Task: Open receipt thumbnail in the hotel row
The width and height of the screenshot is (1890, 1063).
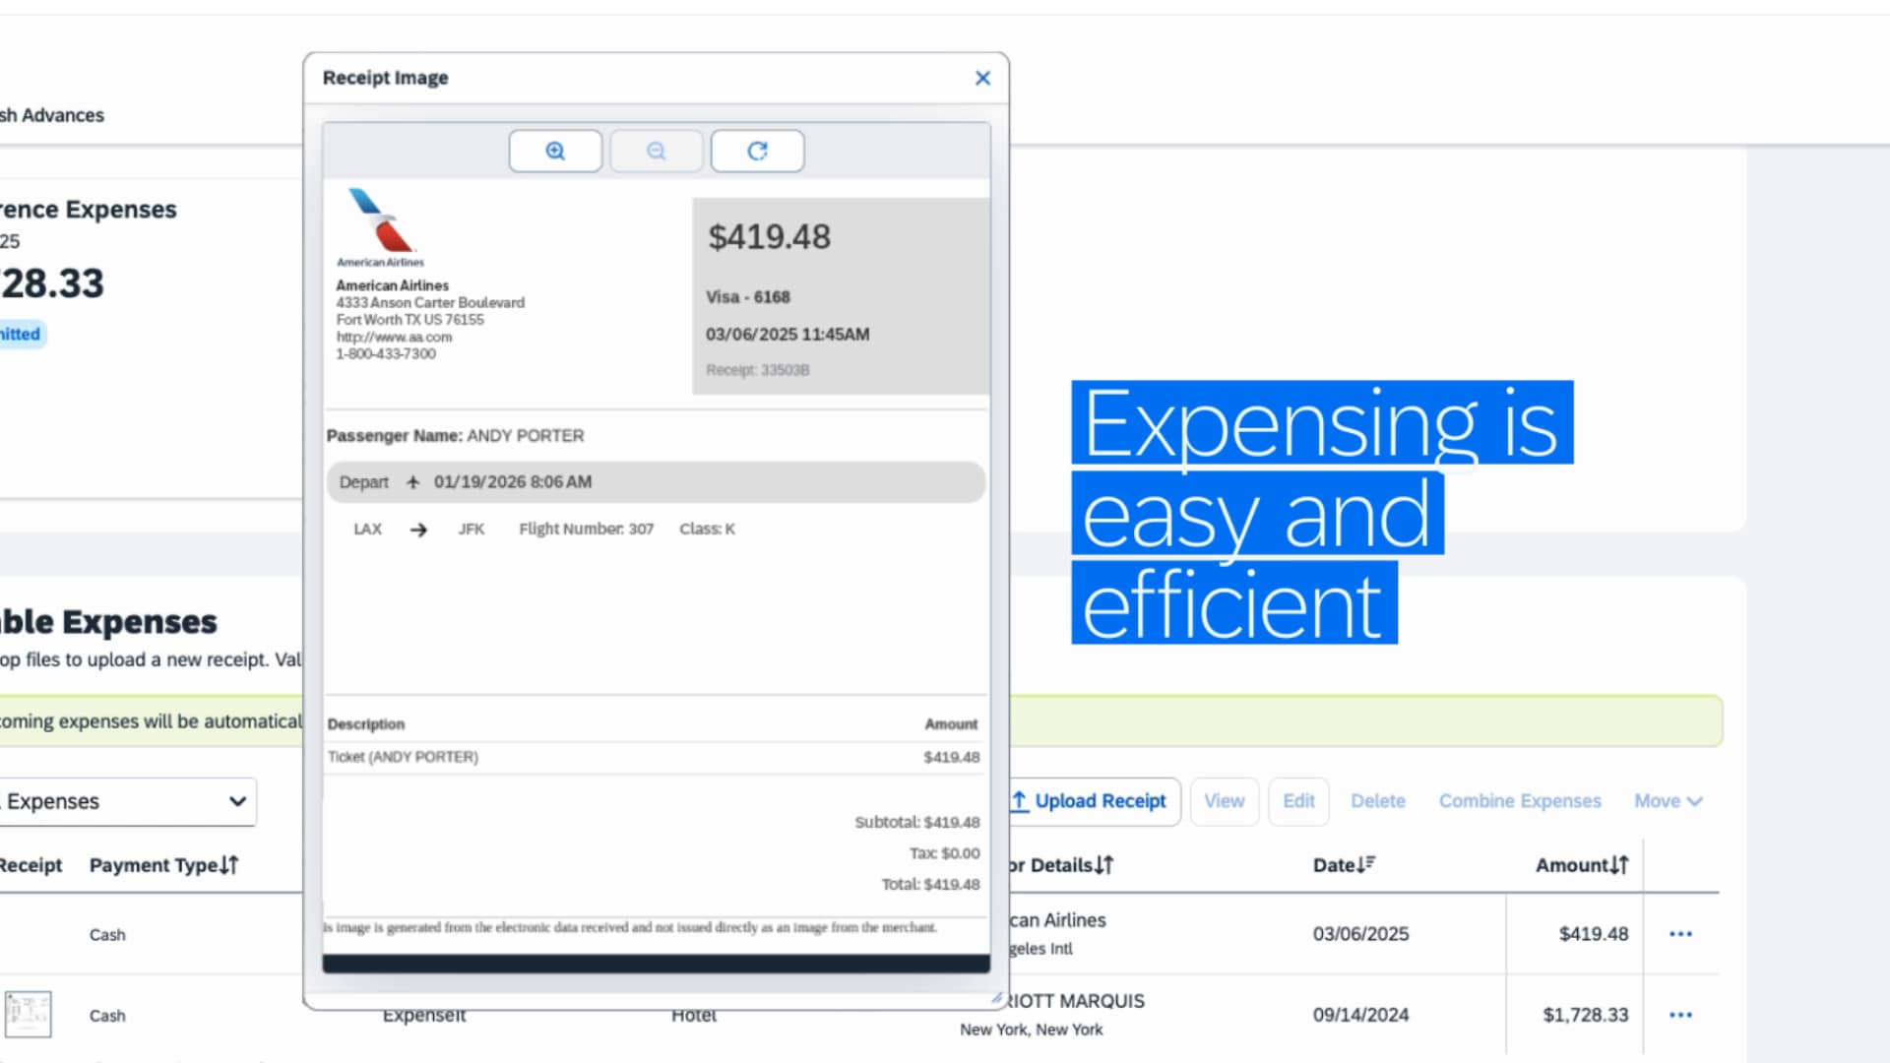Action: pos(28,1014)
